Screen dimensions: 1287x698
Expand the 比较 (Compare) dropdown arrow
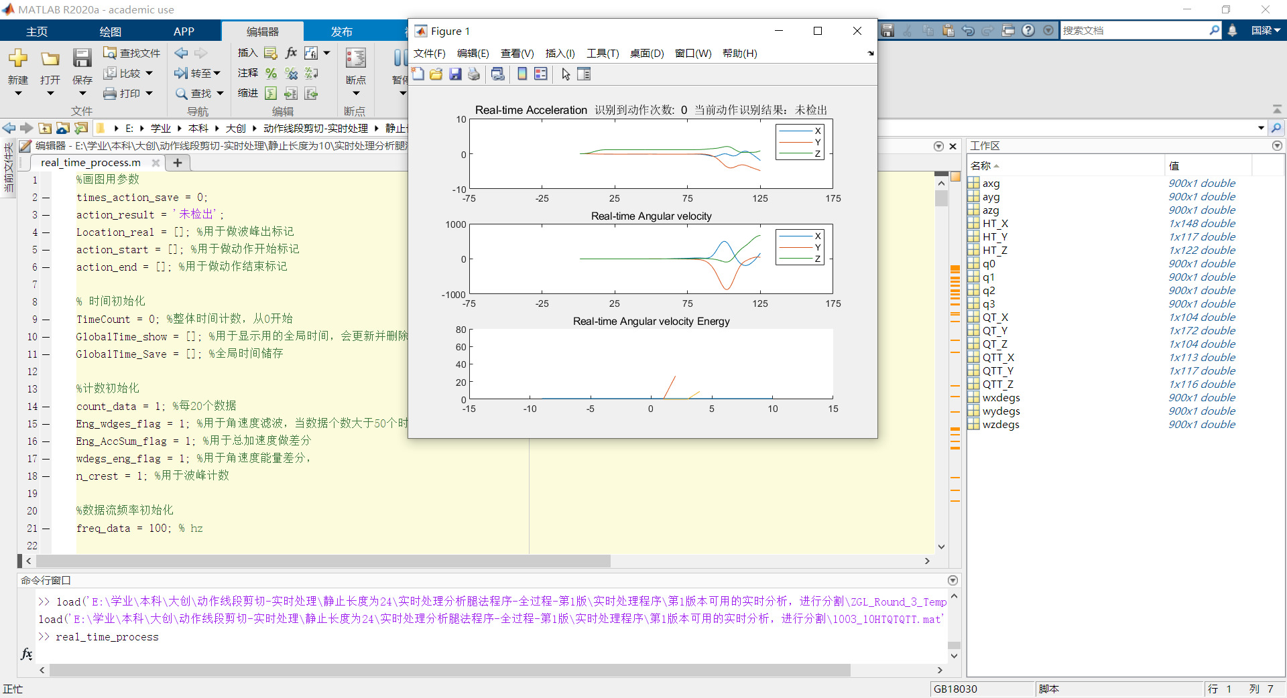click(x=149, y=73)
